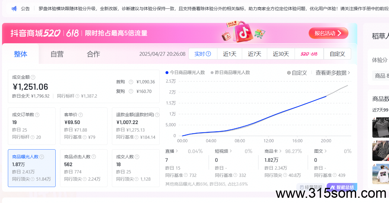
Task: Open the 抖音商城520 618 promotional banner
Action: 179,33
